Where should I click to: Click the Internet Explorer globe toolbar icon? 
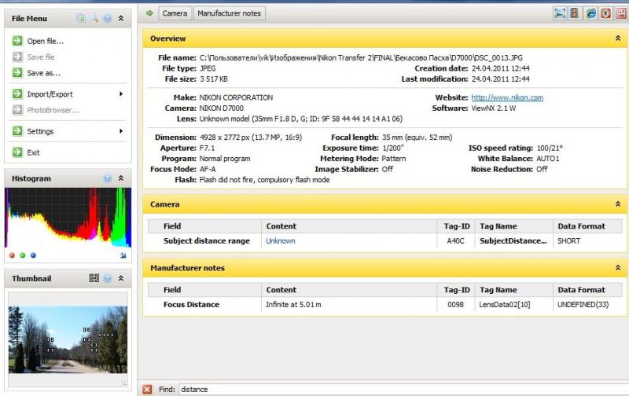[x=590, y=13]
